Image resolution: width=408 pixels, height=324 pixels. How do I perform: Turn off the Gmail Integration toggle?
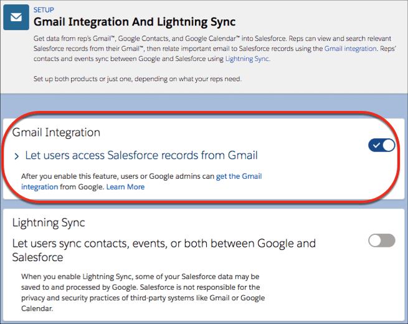point(381,145)
